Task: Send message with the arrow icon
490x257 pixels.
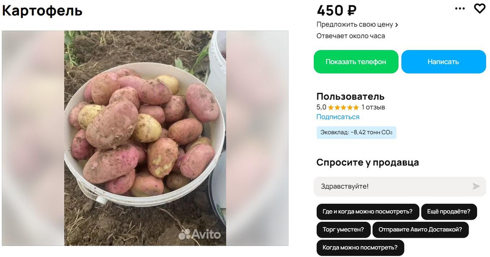Action: (x=476, y=186)
